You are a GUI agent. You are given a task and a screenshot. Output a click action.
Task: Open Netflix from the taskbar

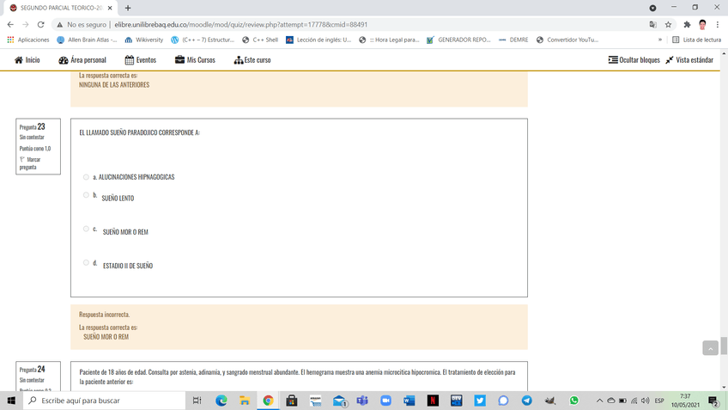tap(433, 401)
